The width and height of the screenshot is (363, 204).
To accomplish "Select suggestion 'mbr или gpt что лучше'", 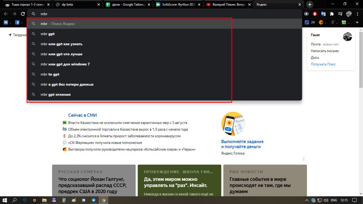I will (x=164, y=54).
